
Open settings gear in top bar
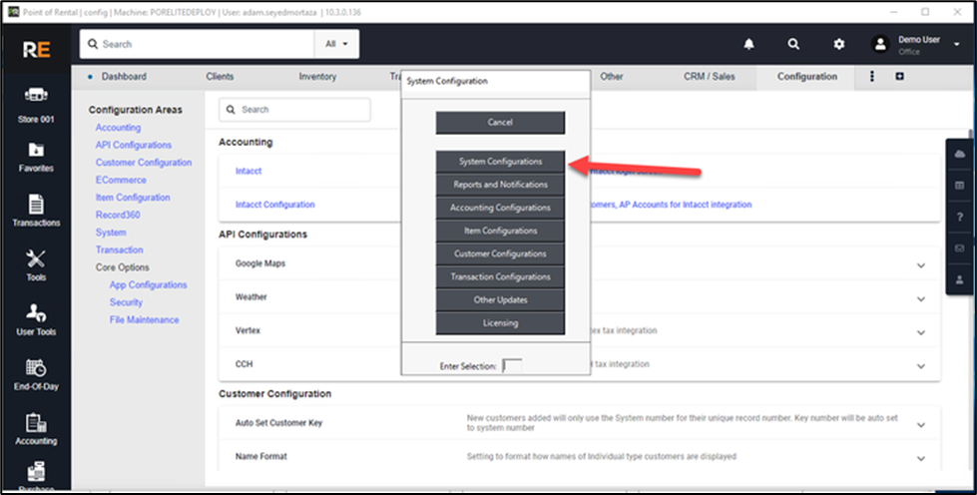pos(839,44)
